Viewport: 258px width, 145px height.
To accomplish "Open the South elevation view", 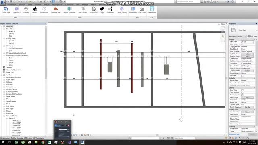I will (11, 63).
